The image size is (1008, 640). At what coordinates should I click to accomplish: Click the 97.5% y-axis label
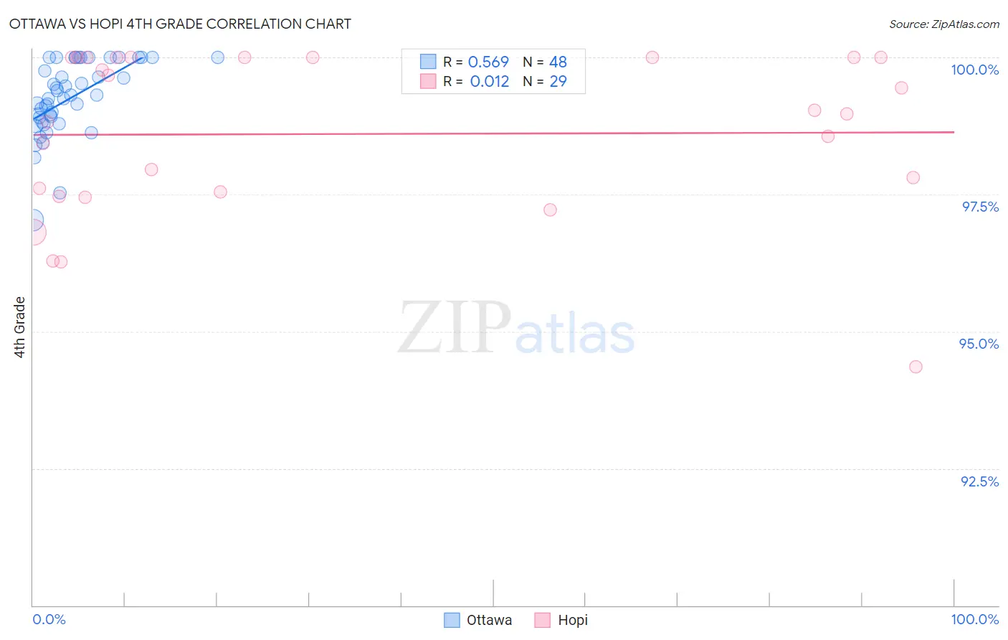click(x=980, y=207)
